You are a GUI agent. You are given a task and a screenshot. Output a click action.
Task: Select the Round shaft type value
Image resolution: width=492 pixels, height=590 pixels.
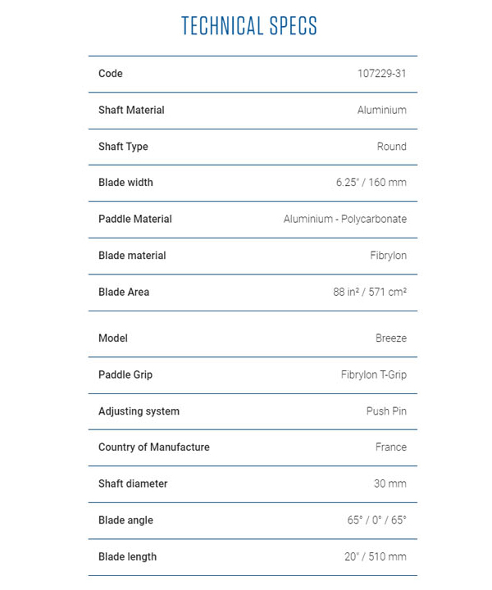tap(391, 147)
